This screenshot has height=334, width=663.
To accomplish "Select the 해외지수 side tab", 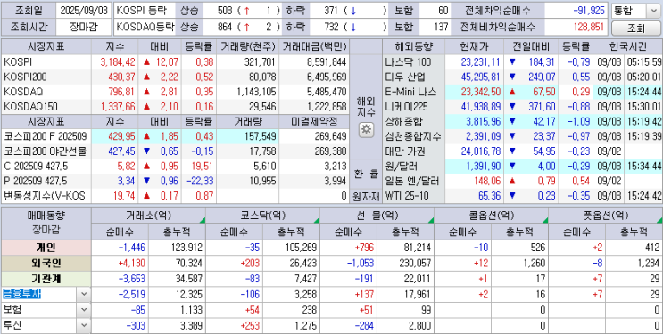I will point(366,106).
